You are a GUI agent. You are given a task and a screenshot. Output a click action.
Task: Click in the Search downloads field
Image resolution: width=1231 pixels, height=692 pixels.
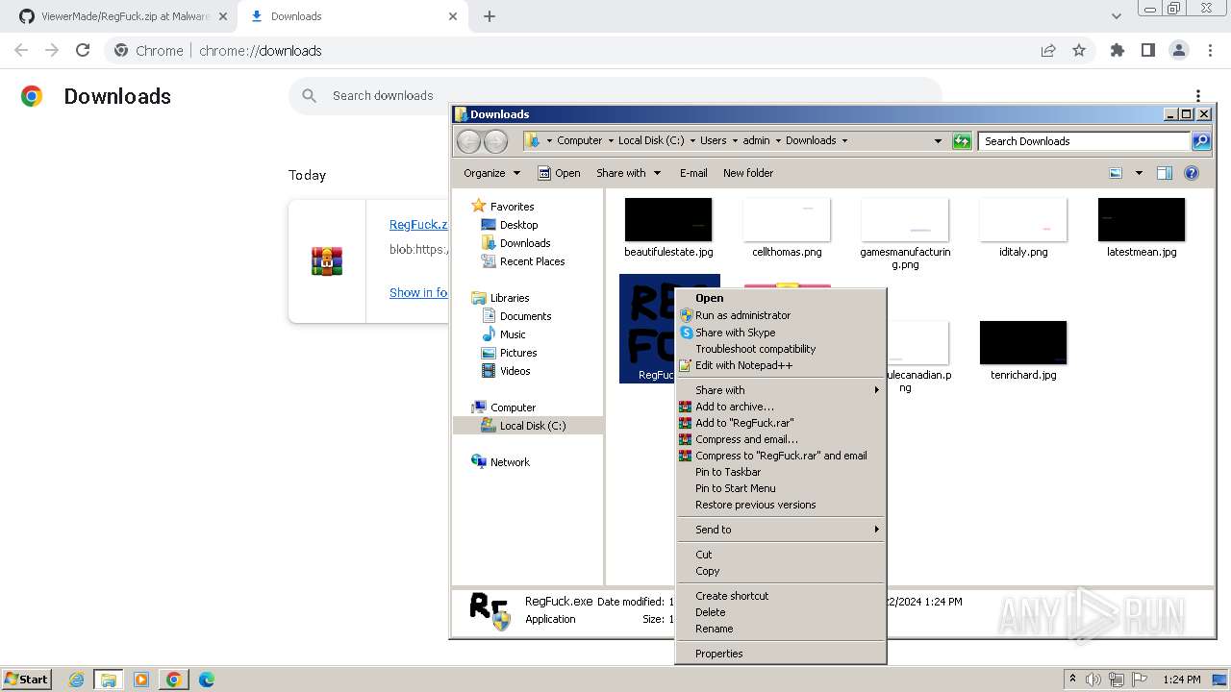[615, 96]
